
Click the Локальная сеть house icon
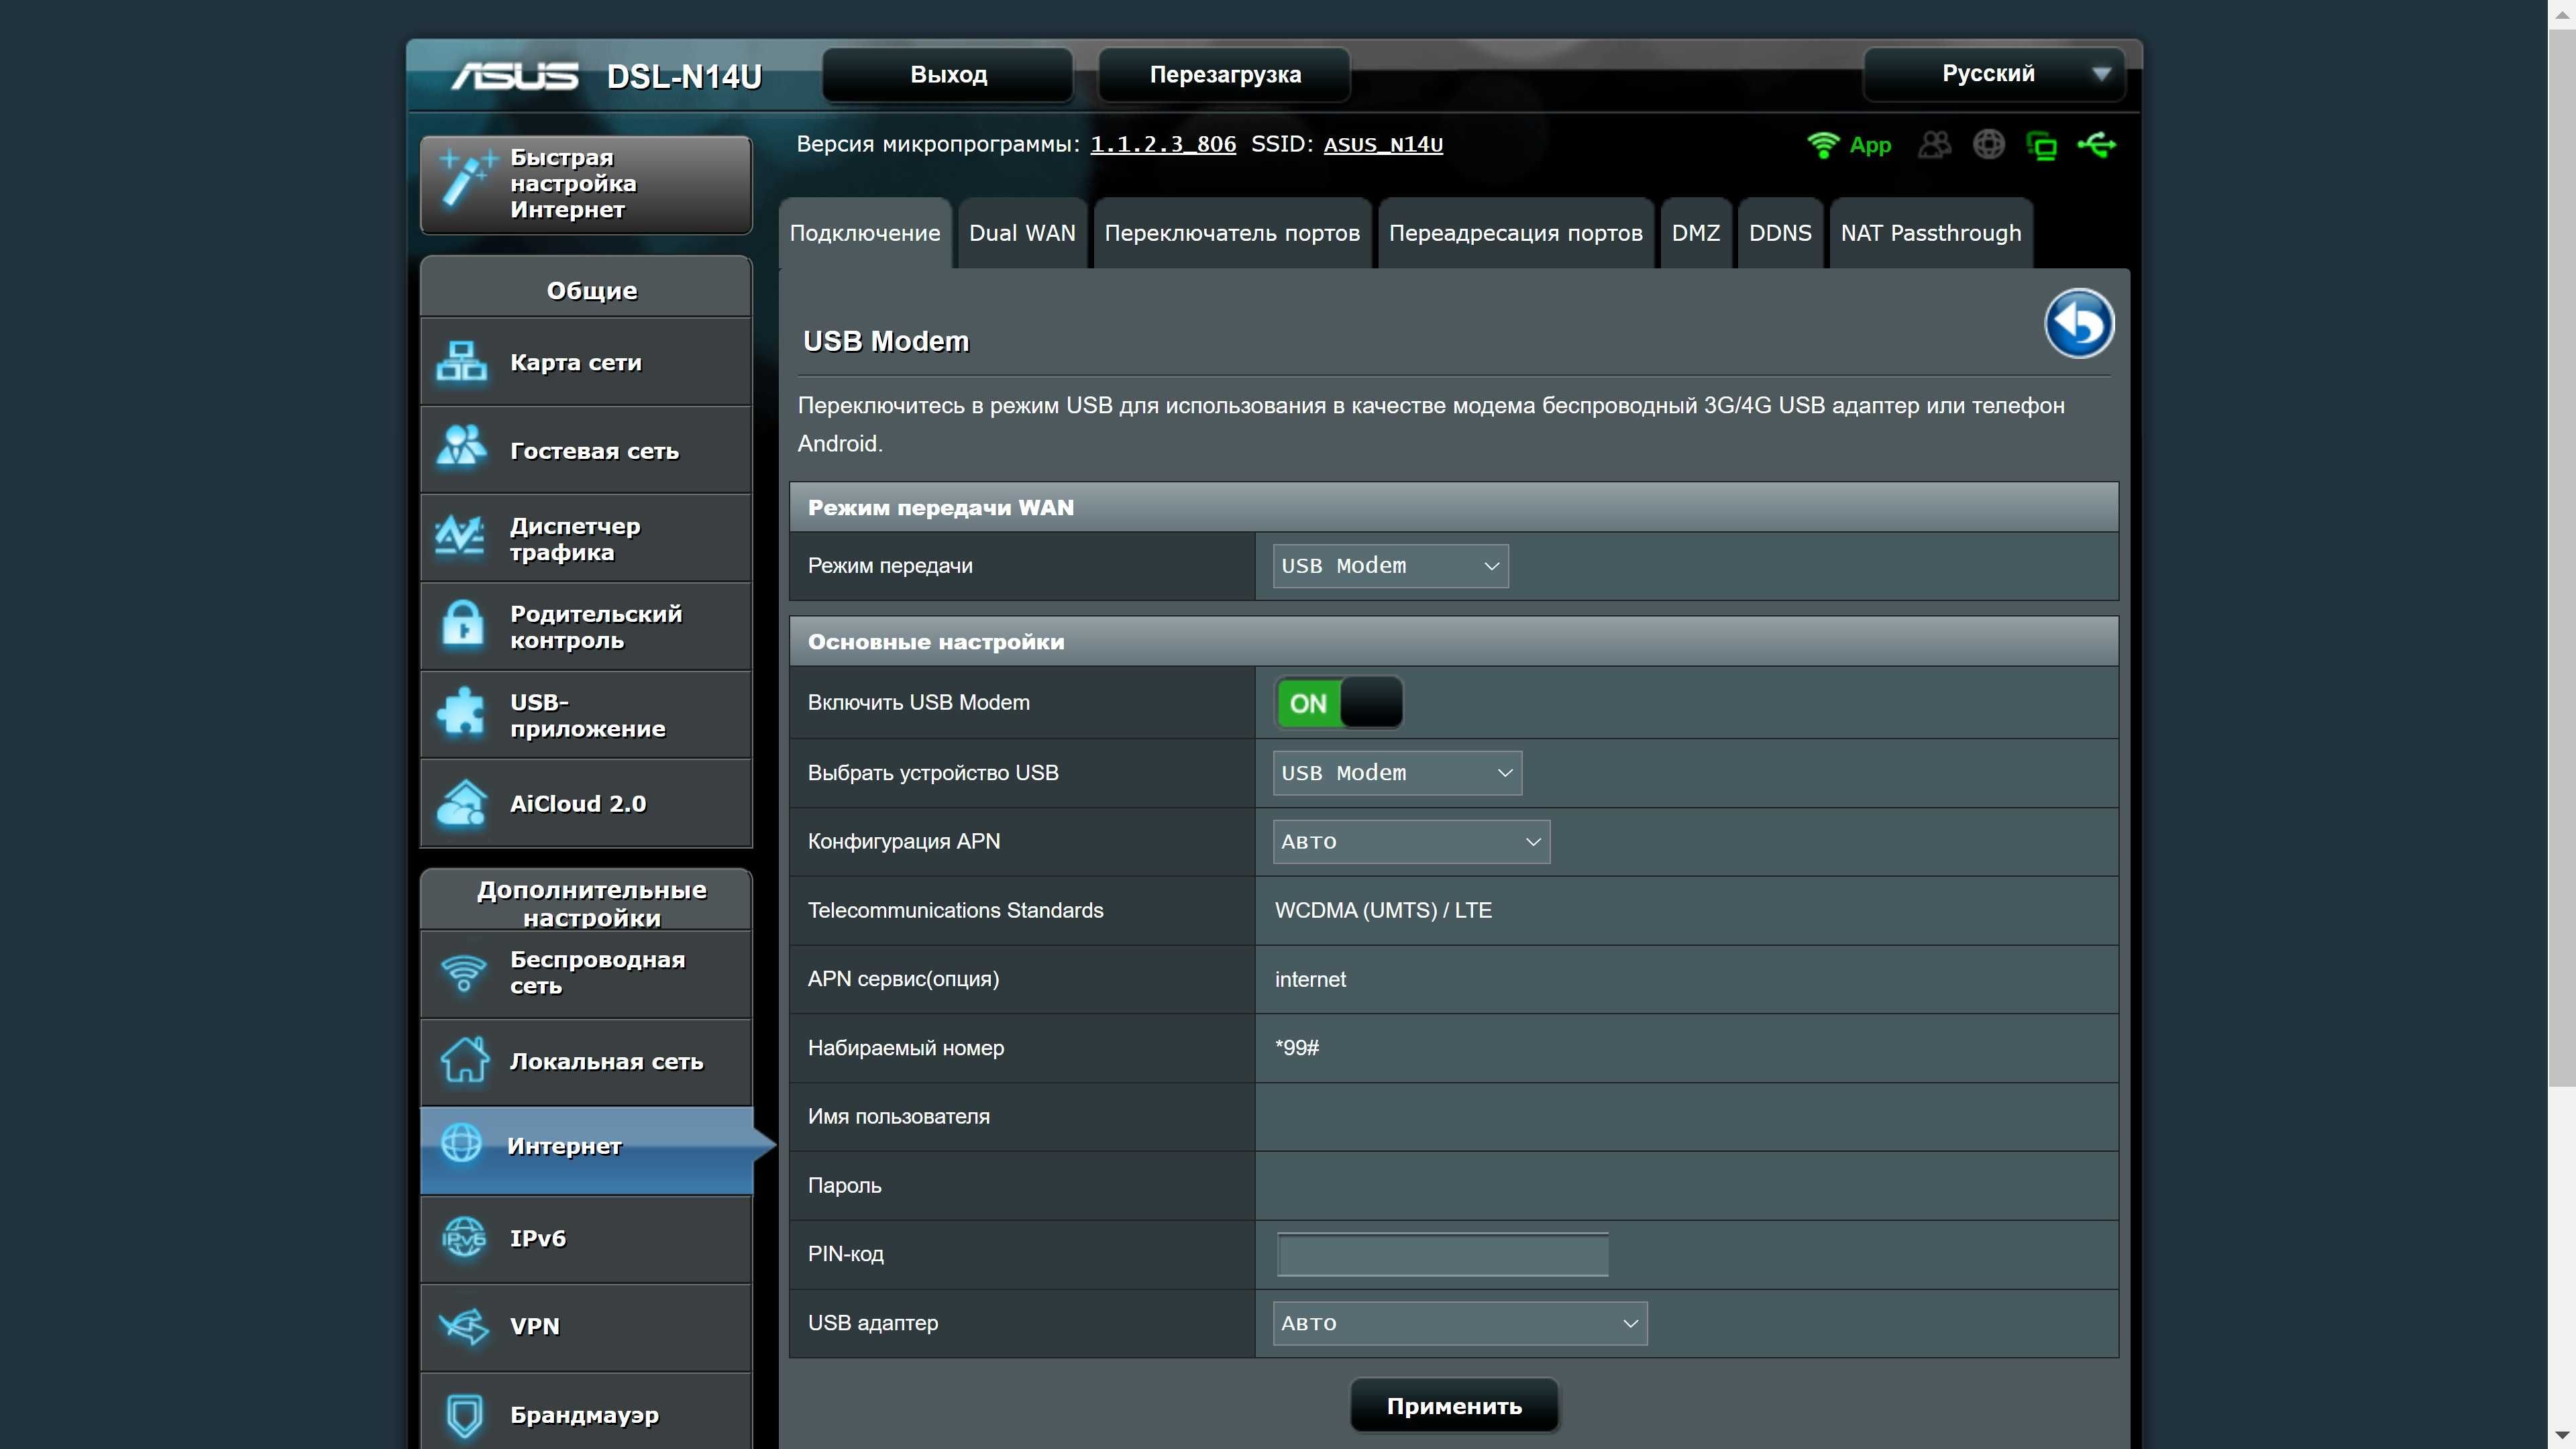pos(465,1060)
